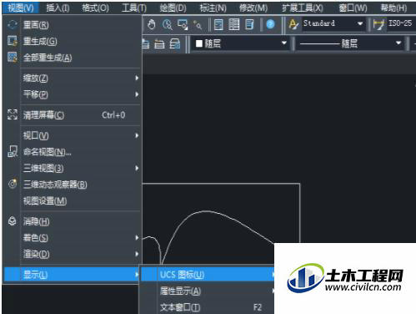Open text style manager icon beside Standard

[293, 24]
